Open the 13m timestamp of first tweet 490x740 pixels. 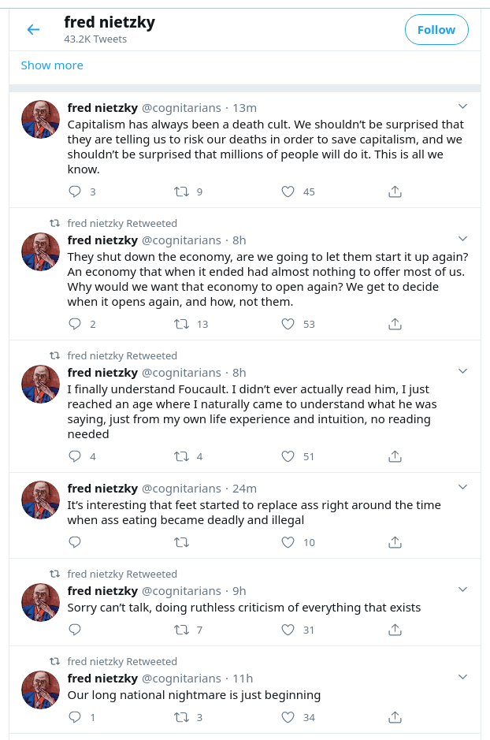point(245,108)
